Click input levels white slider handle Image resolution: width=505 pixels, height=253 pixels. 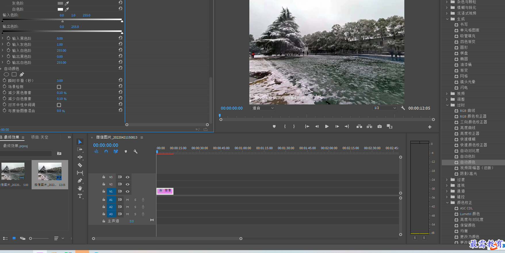[x=122, y=21]
